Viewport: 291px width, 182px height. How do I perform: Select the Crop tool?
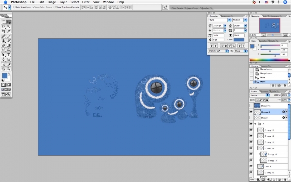coord(3,31)
